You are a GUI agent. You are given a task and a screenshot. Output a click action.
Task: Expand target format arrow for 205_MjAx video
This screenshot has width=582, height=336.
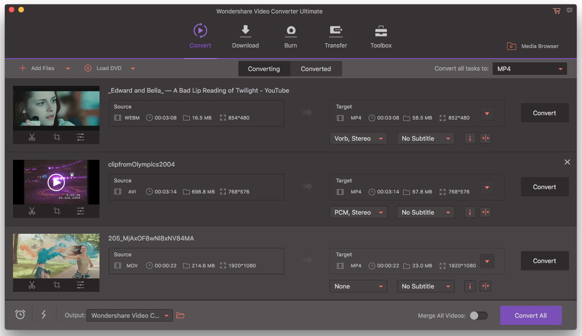tap(487, 262)
